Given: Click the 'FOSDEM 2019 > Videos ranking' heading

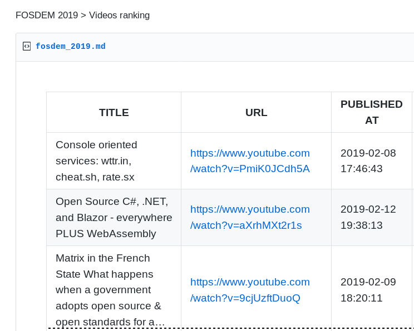Looking at the screenshot, I should coord(83,16).
